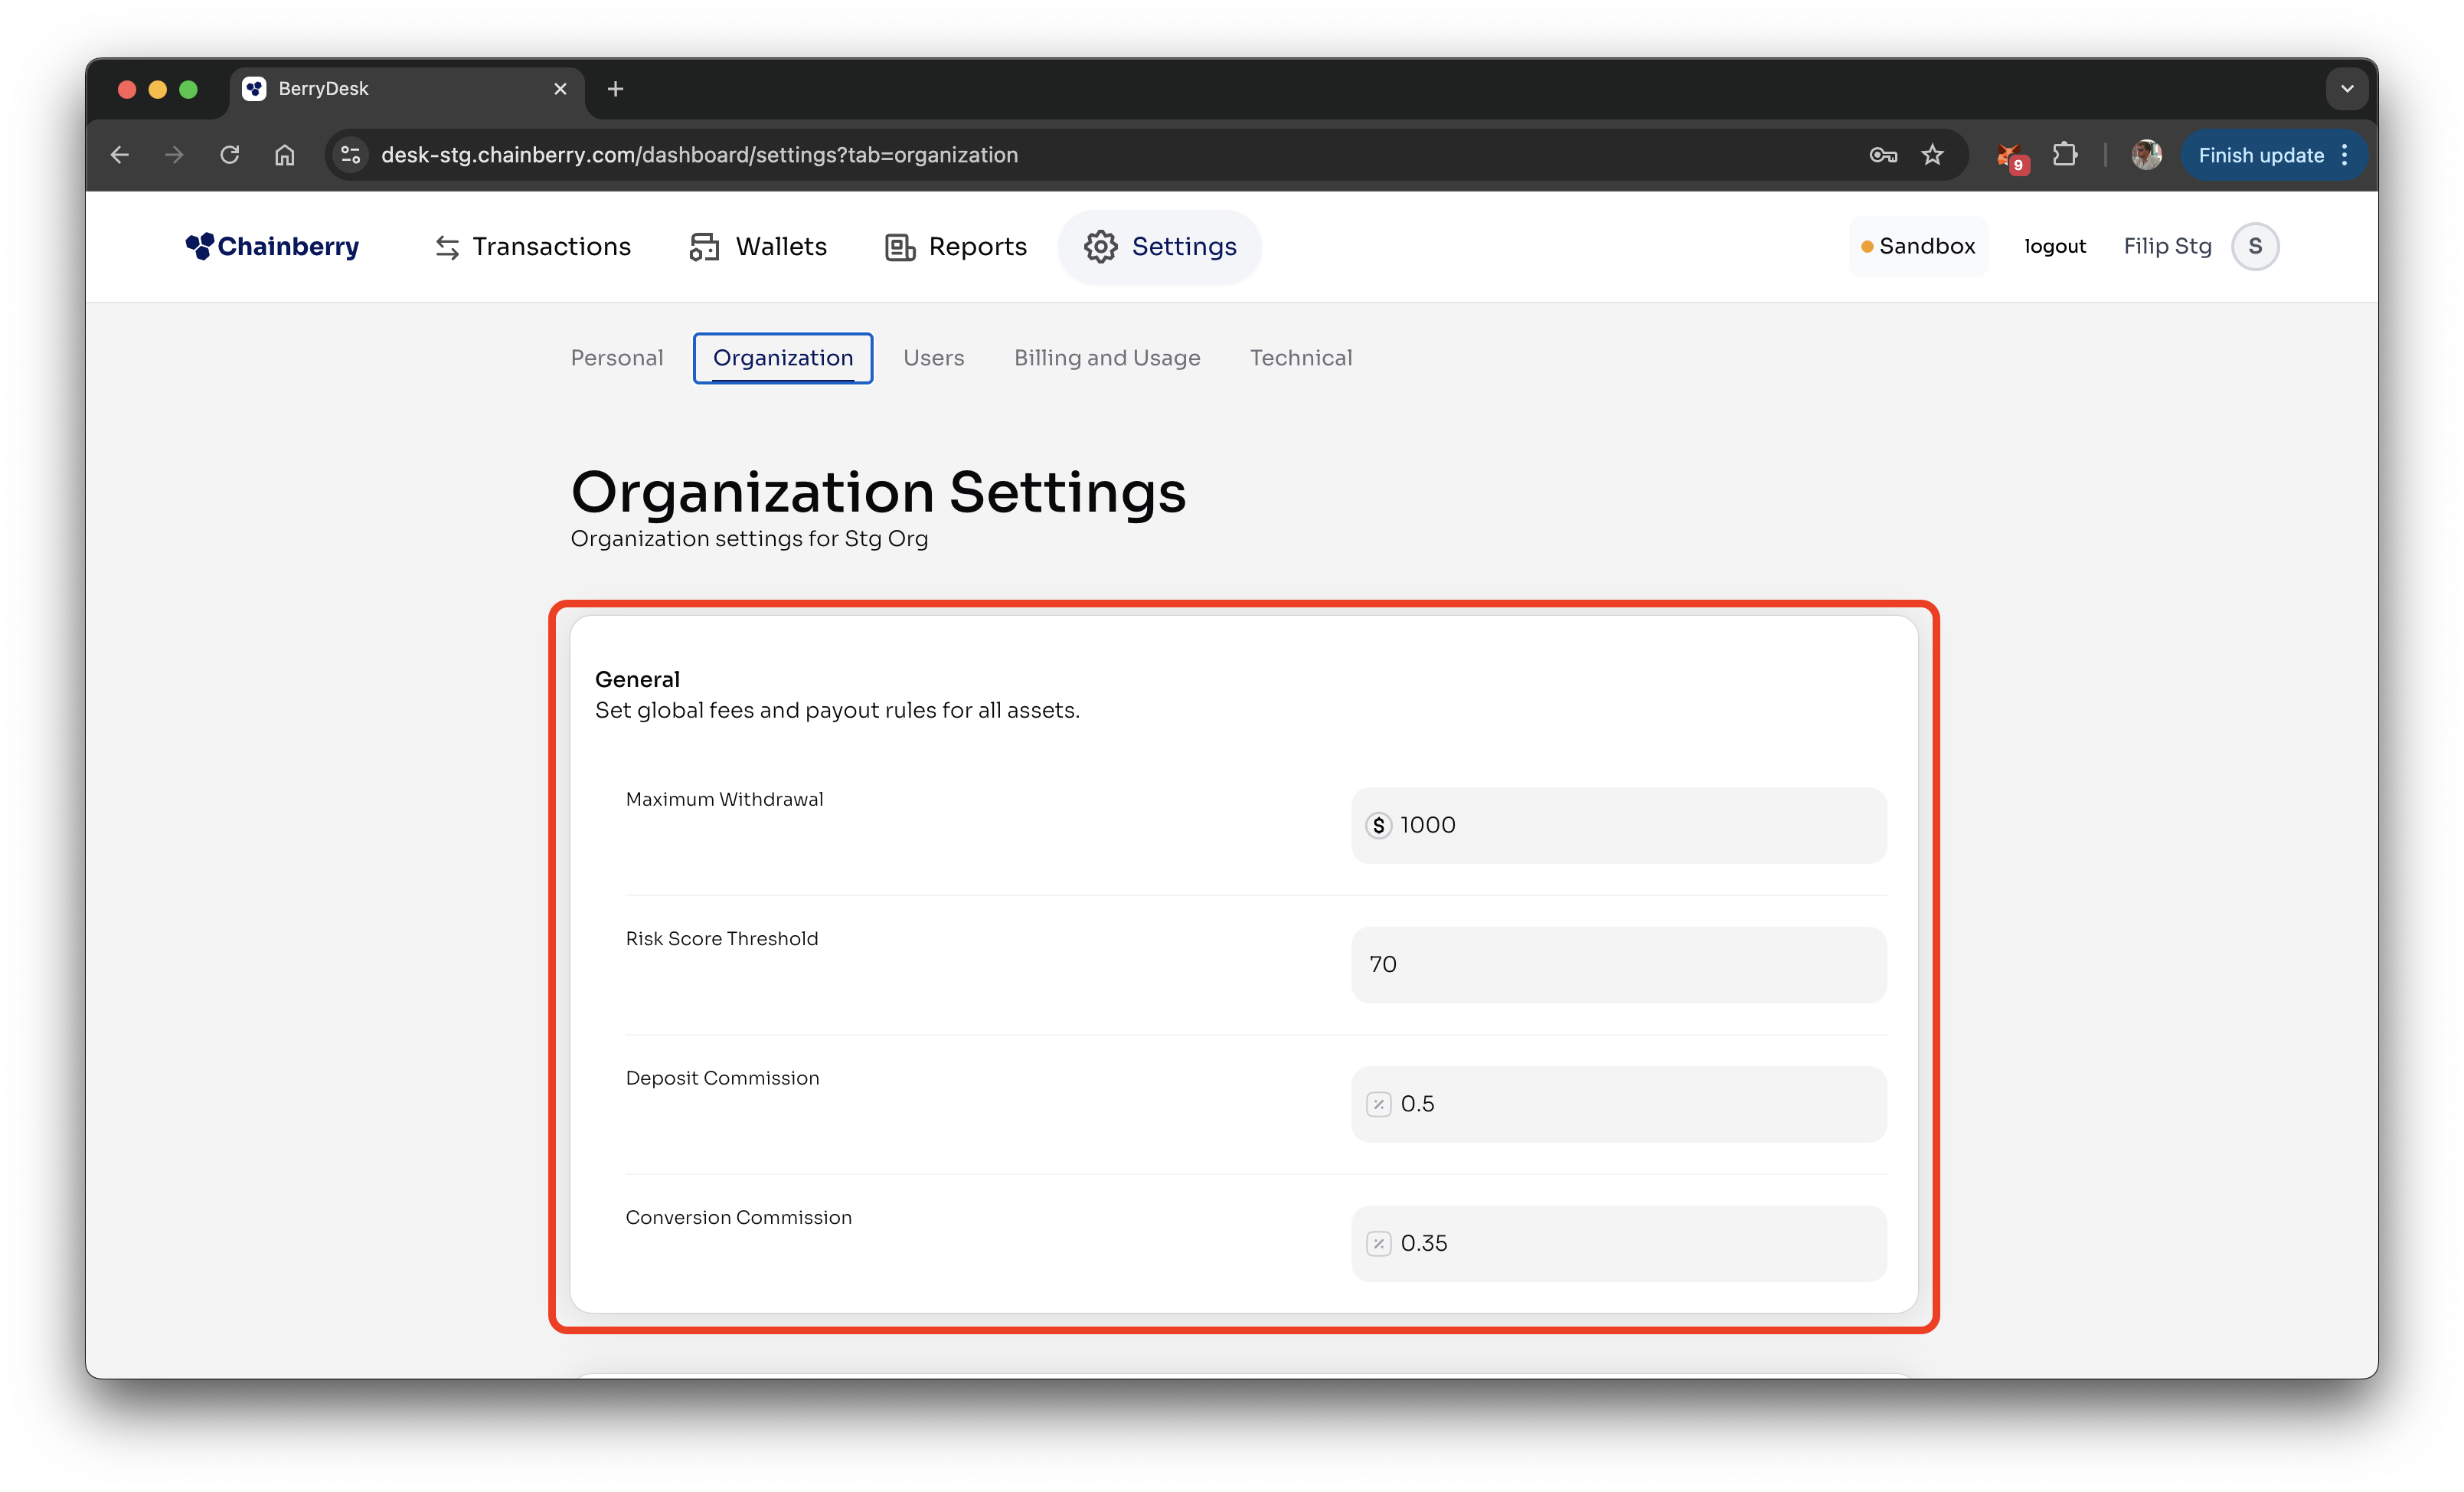Toggle the Sandbox environment indicator
This screenshot has height=1492, width=2464.
1917,246
